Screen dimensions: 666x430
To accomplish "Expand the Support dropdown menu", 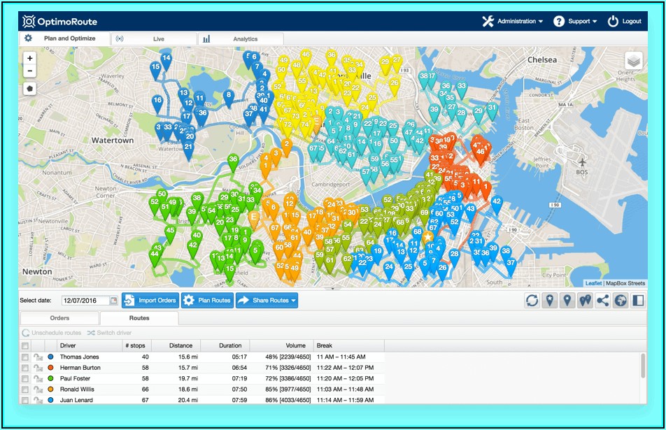I will pyautogui.click(x=575, y=21).
